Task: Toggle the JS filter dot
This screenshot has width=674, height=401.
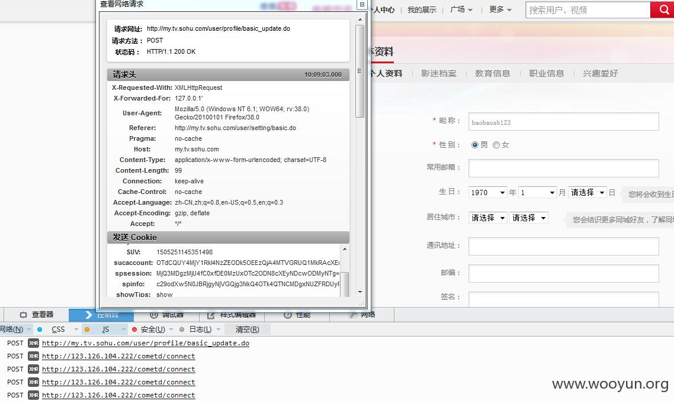Action: pos(87,329)
